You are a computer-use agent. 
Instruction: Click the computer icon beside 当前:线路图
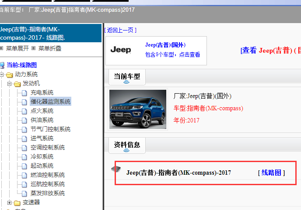coord(2,65)
